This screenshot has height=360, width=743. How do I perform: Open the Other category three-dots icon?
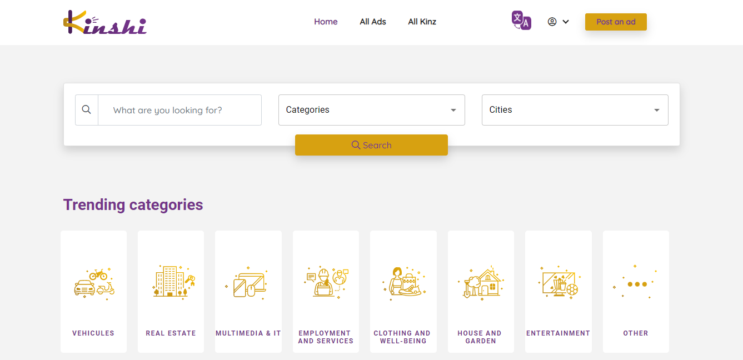point(636,284)
